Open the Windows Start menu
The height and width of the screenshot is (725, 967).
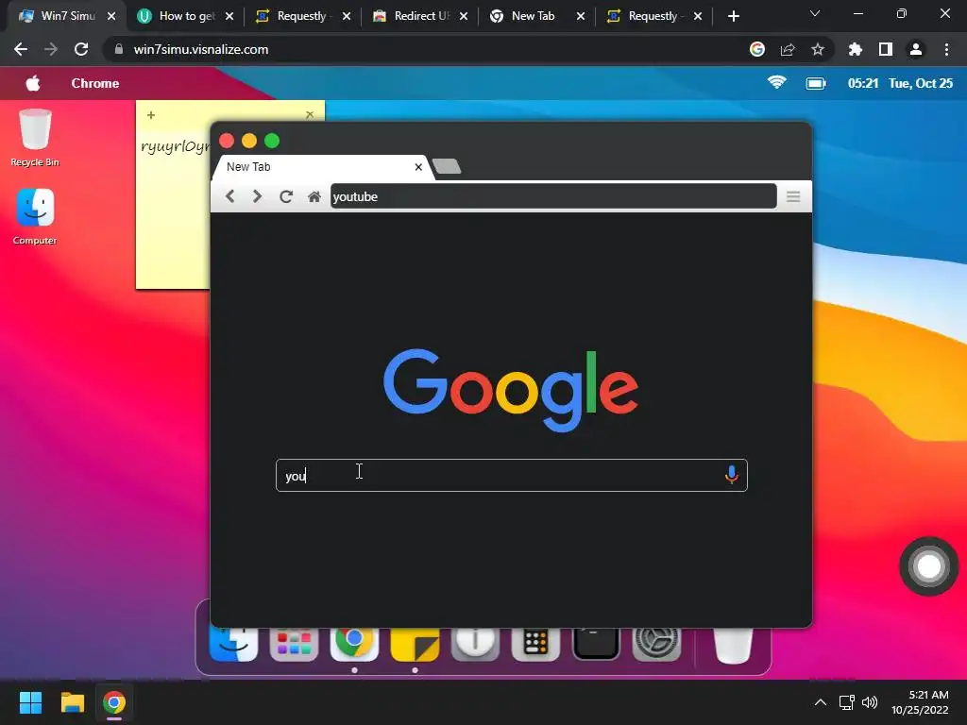[30, 702]
